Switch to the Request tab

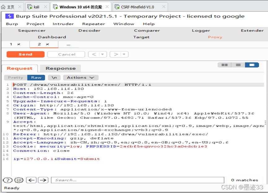20,68
